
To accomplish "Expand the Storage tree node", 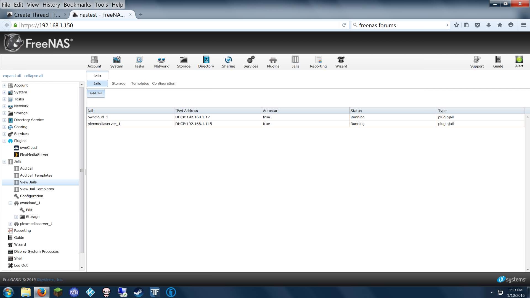I will point(4,113).
